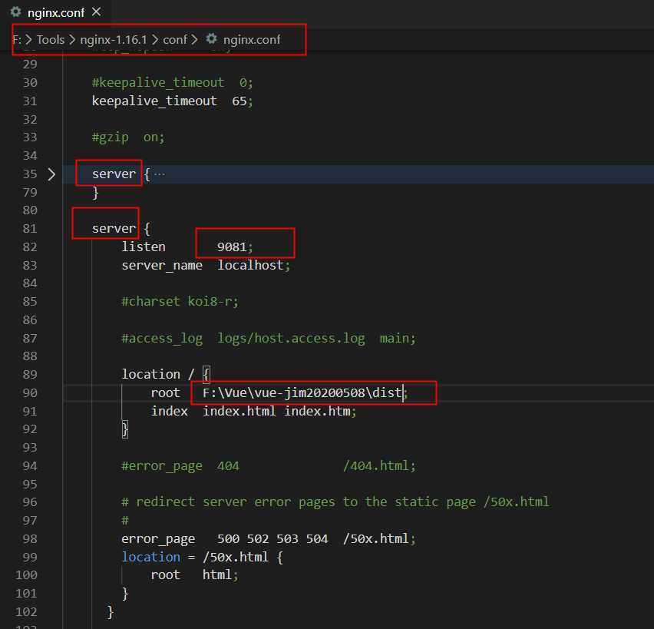
Task: Click "index.htm" on line 91
Action: coord(318,411)
